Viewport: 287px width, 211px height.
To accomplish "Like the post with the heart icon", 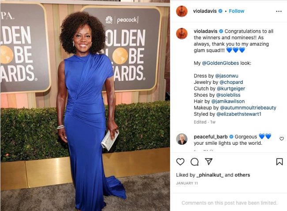I will [x=180, y=162].
